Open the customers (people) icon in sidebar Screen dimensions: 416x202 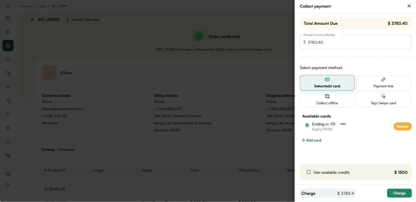(8, 59)
